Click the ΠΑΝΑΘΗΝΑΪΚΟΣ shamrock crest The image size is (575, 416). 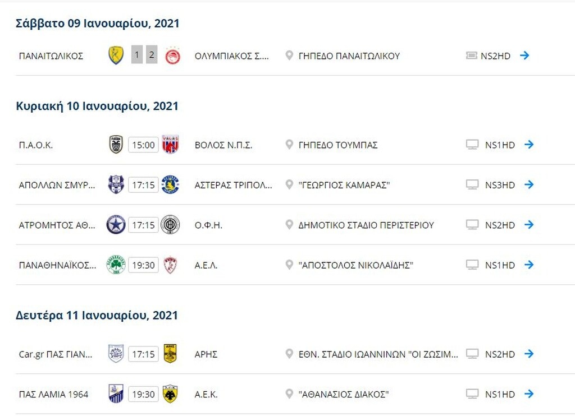coord(116,265)
